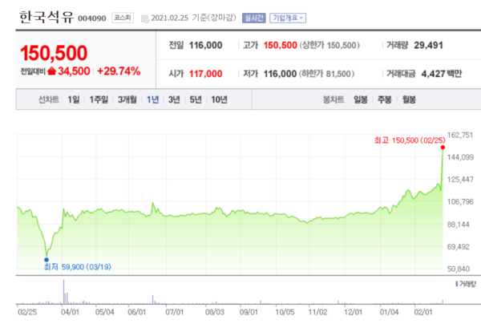This screenshot has height=324, width=481.
Task: Click the calendar icon beside 2021.02.25
Action: pos(145,18)
